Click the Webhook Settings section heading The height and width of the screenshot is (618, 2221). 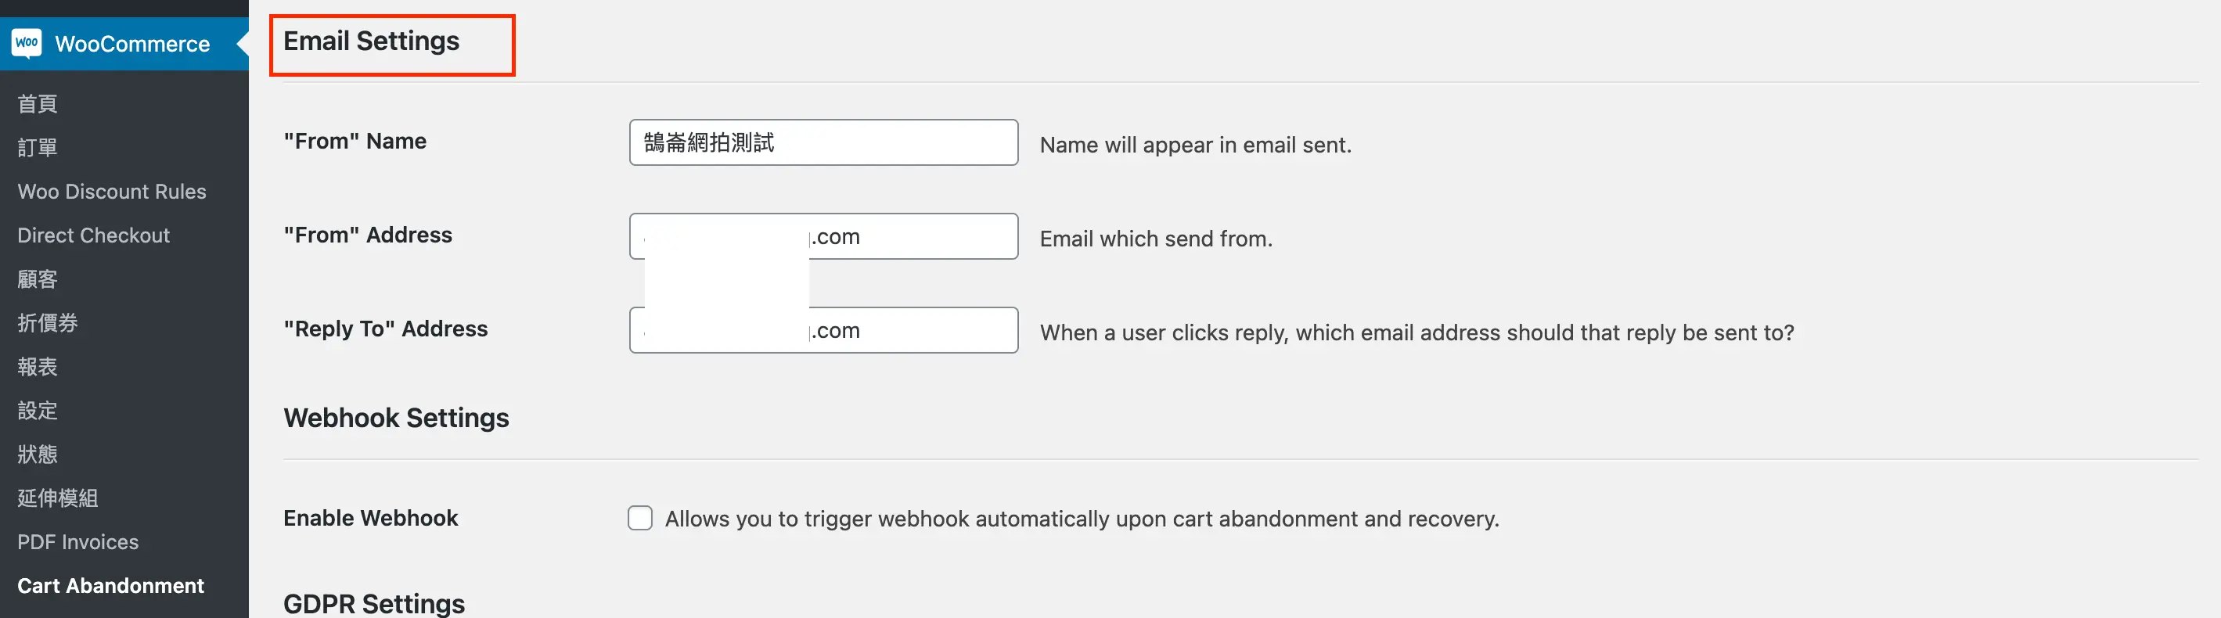(x=396, y=418)
